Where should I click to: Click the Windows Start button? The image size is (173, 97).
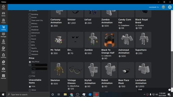click(3, 95)
